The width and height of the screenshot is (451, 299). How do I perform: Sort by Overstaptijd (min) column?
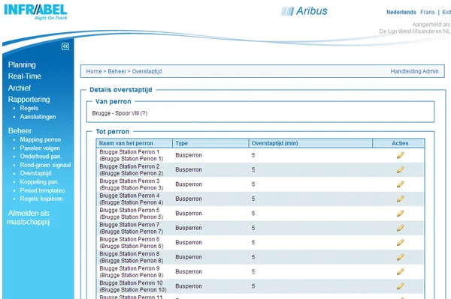pyautogui.click(x=274, y=143)
